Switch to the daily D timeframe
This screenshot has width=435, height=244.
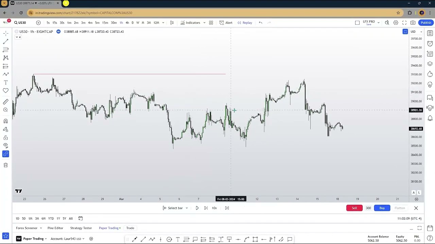pyautogui.click(x=133, y=23)
